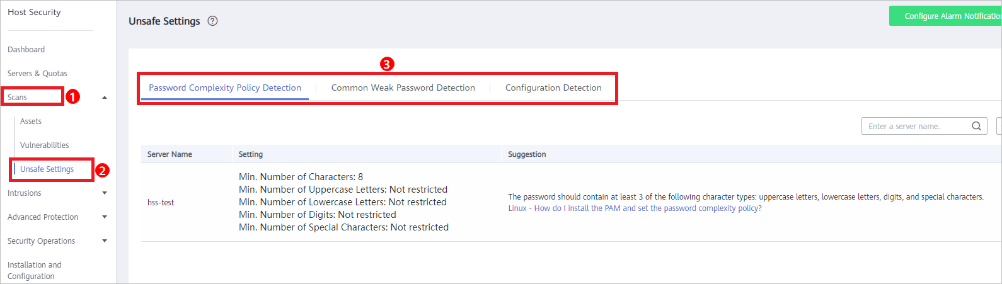Click the Scans menu item
Viewport: 1002px width, 284px height.
point(17,98)
